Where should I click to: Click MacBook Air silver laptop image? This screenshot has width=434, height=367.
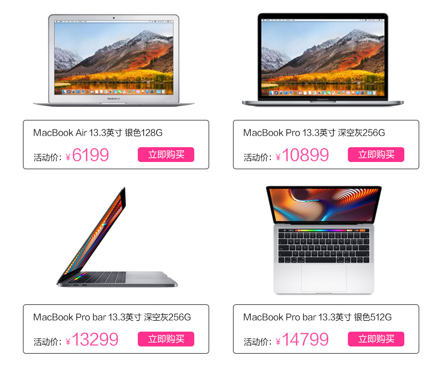(113, 60)
